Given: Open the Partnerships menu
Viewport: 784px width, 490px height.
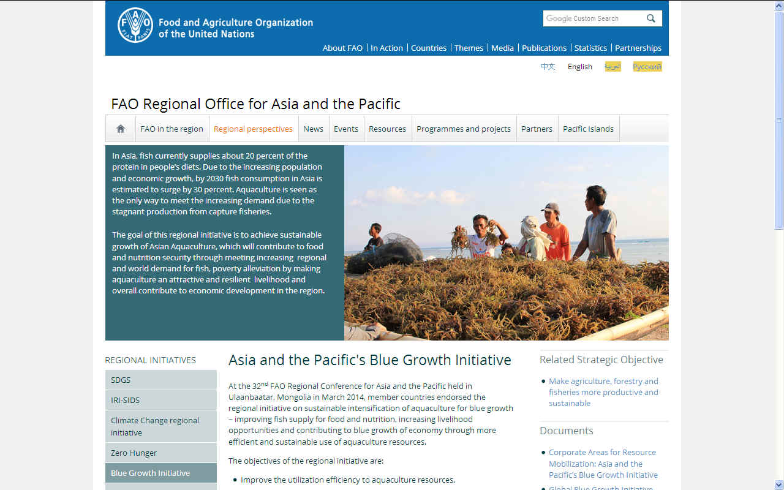Looking at the screenshot, I should tap(638, 48).
